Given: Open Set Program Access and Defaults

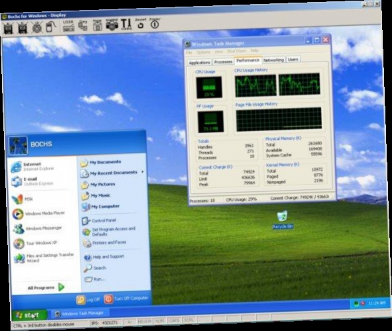Looking at the screenshot, I should point(109,232).
